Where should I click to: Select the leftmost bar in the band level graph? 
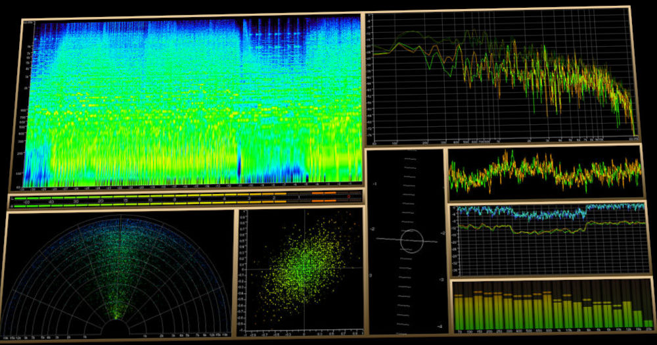458,312
